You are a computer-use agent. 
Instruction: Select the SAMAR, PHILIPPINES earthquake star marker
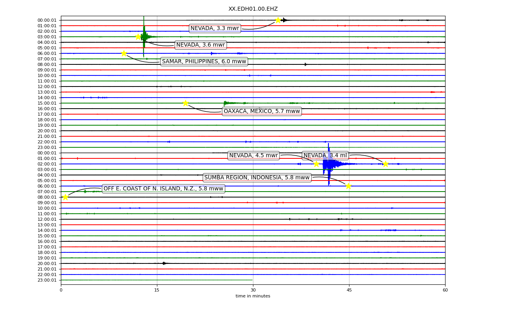[124, 53]
